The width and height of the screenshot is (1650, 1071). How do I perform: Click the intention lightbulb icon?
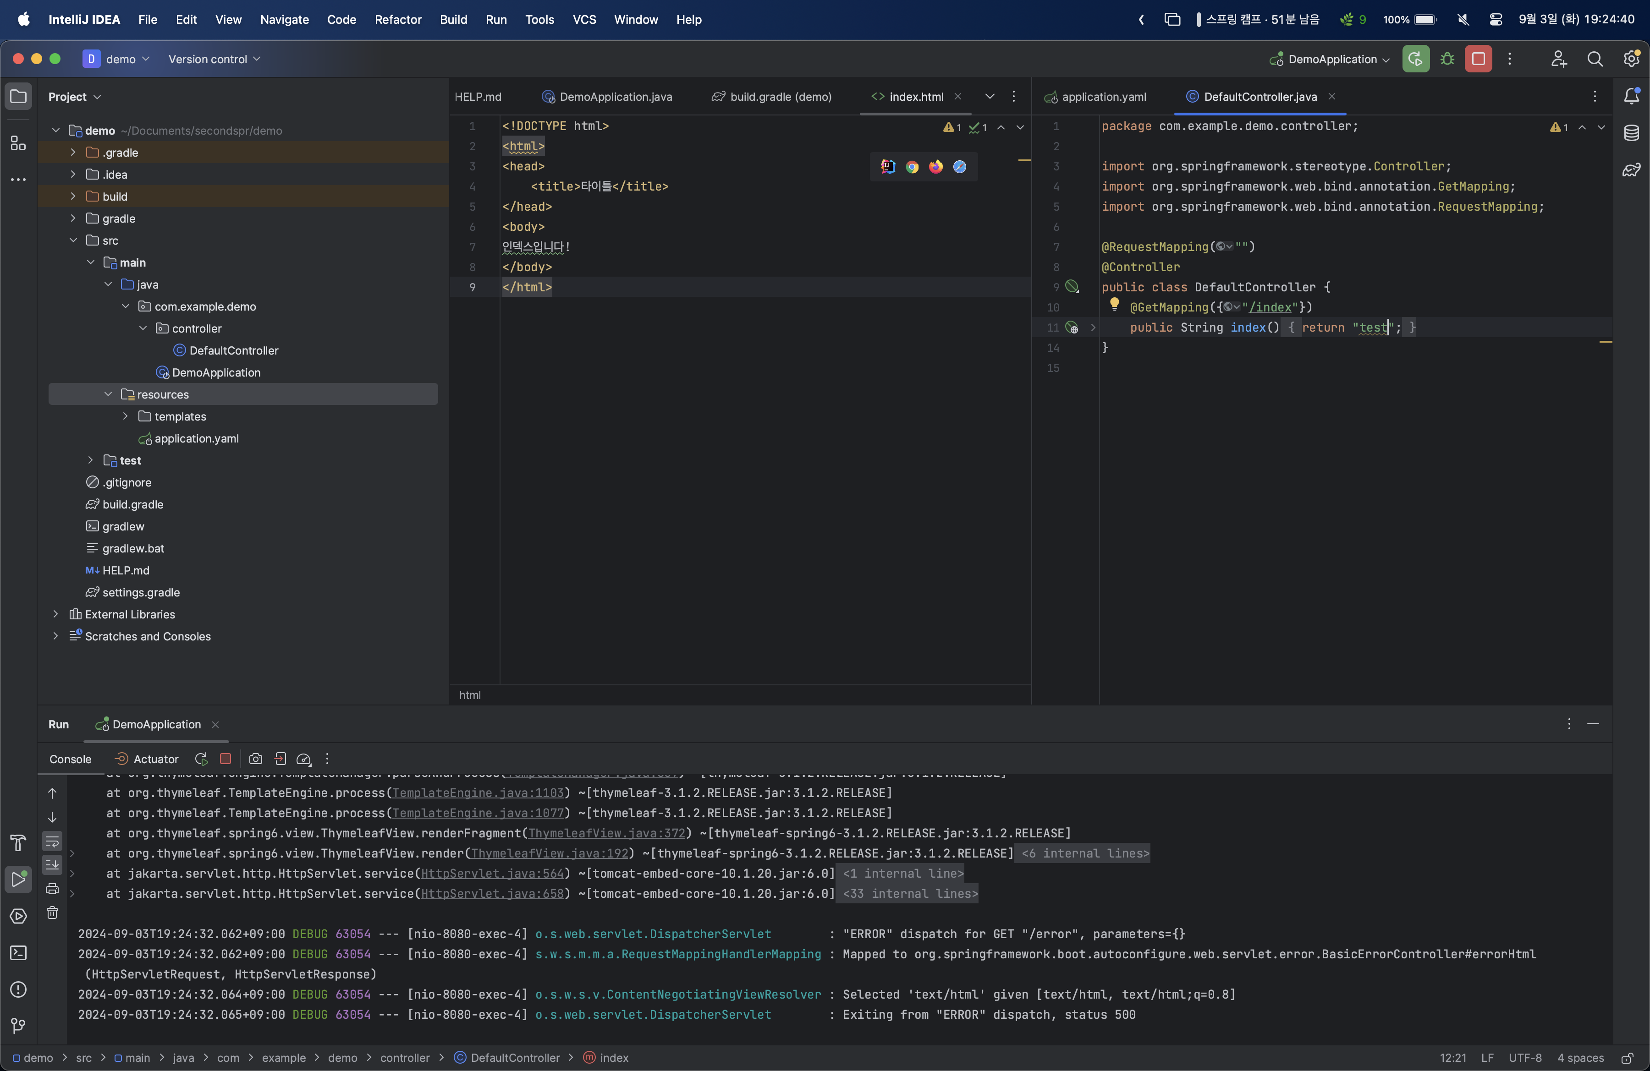click(1114, 303)
